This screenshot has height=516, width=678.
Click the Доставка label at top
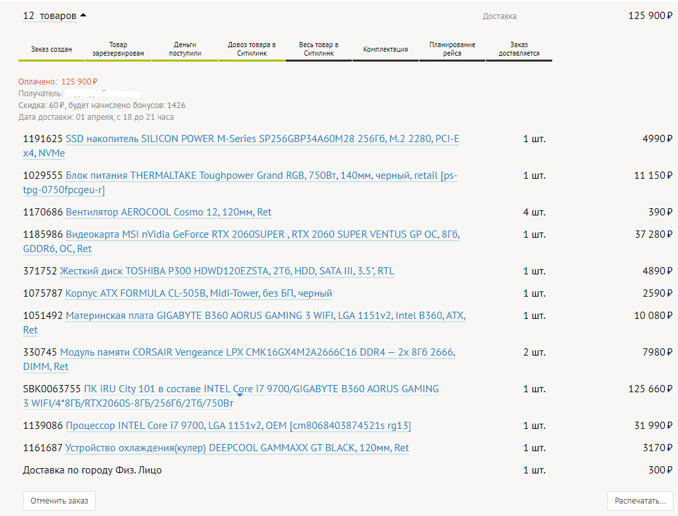(x=499, y=16)
